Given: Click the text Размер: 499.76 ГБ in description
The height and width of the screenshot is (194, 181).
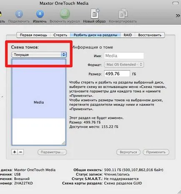Looking at the screenshot, I should pyautogui.click(x=85, y=122).
